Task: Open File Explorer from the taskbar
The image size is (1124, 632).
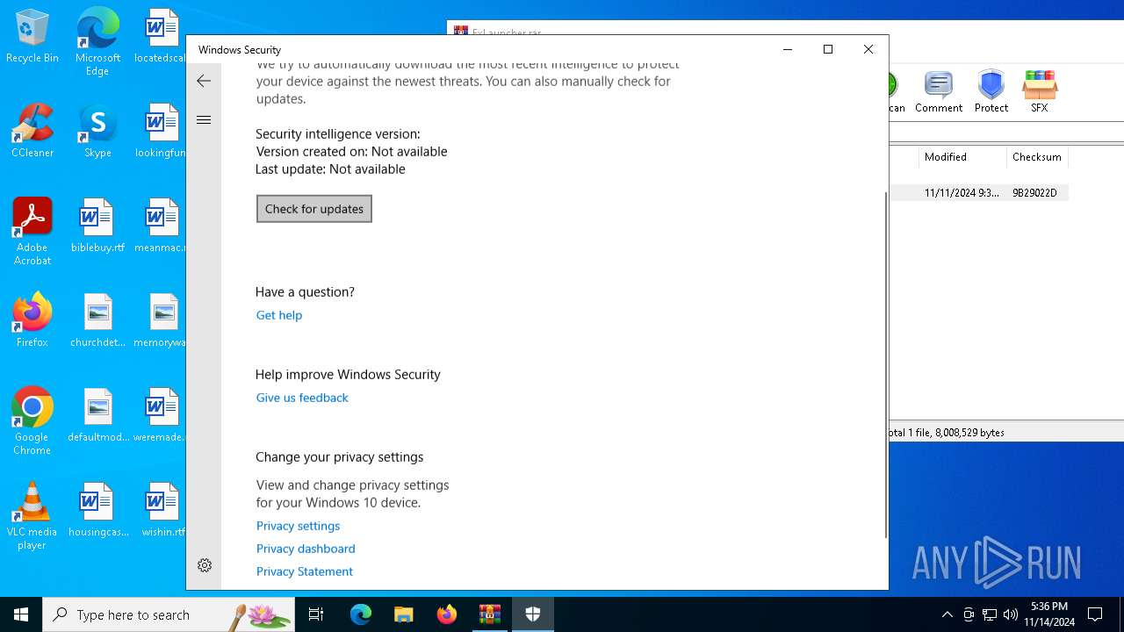Action: tap(403, 614)
